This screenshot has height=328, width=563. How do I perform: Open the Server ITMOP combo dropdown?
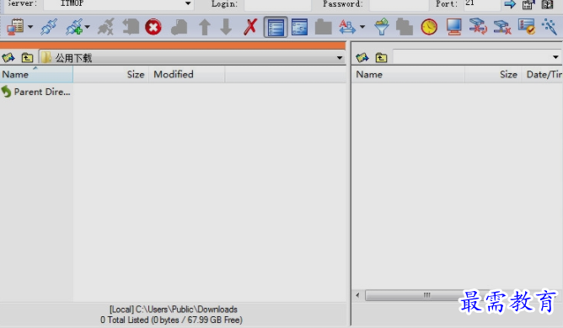pyautogui.click(x=188, y=3)
